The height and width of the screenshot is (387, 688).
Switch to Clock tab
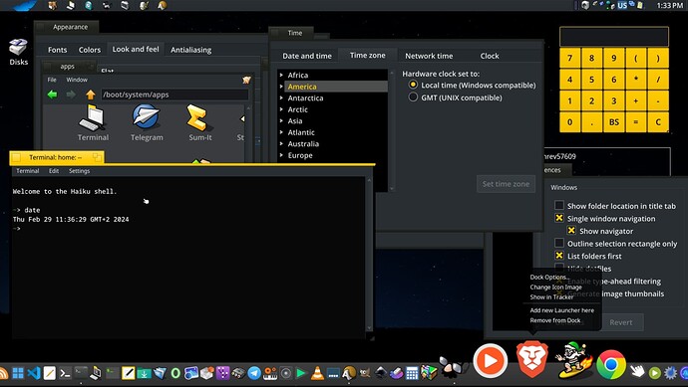pos(490,56)
